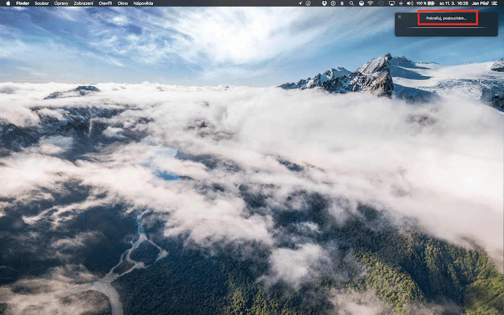Open the Soubor menu
504x315 pixels.
pos(42,3)
